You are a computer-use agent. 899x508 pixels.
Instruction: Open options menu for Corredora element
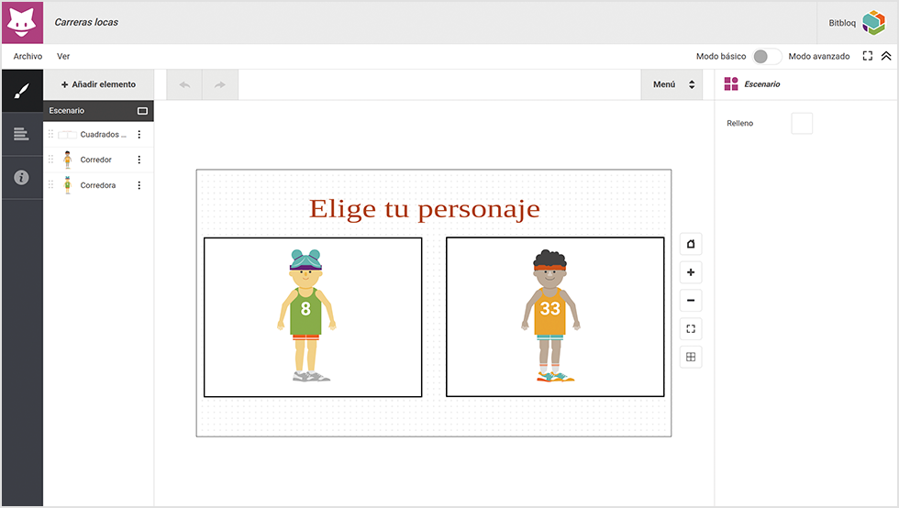(x=139, y=185)
